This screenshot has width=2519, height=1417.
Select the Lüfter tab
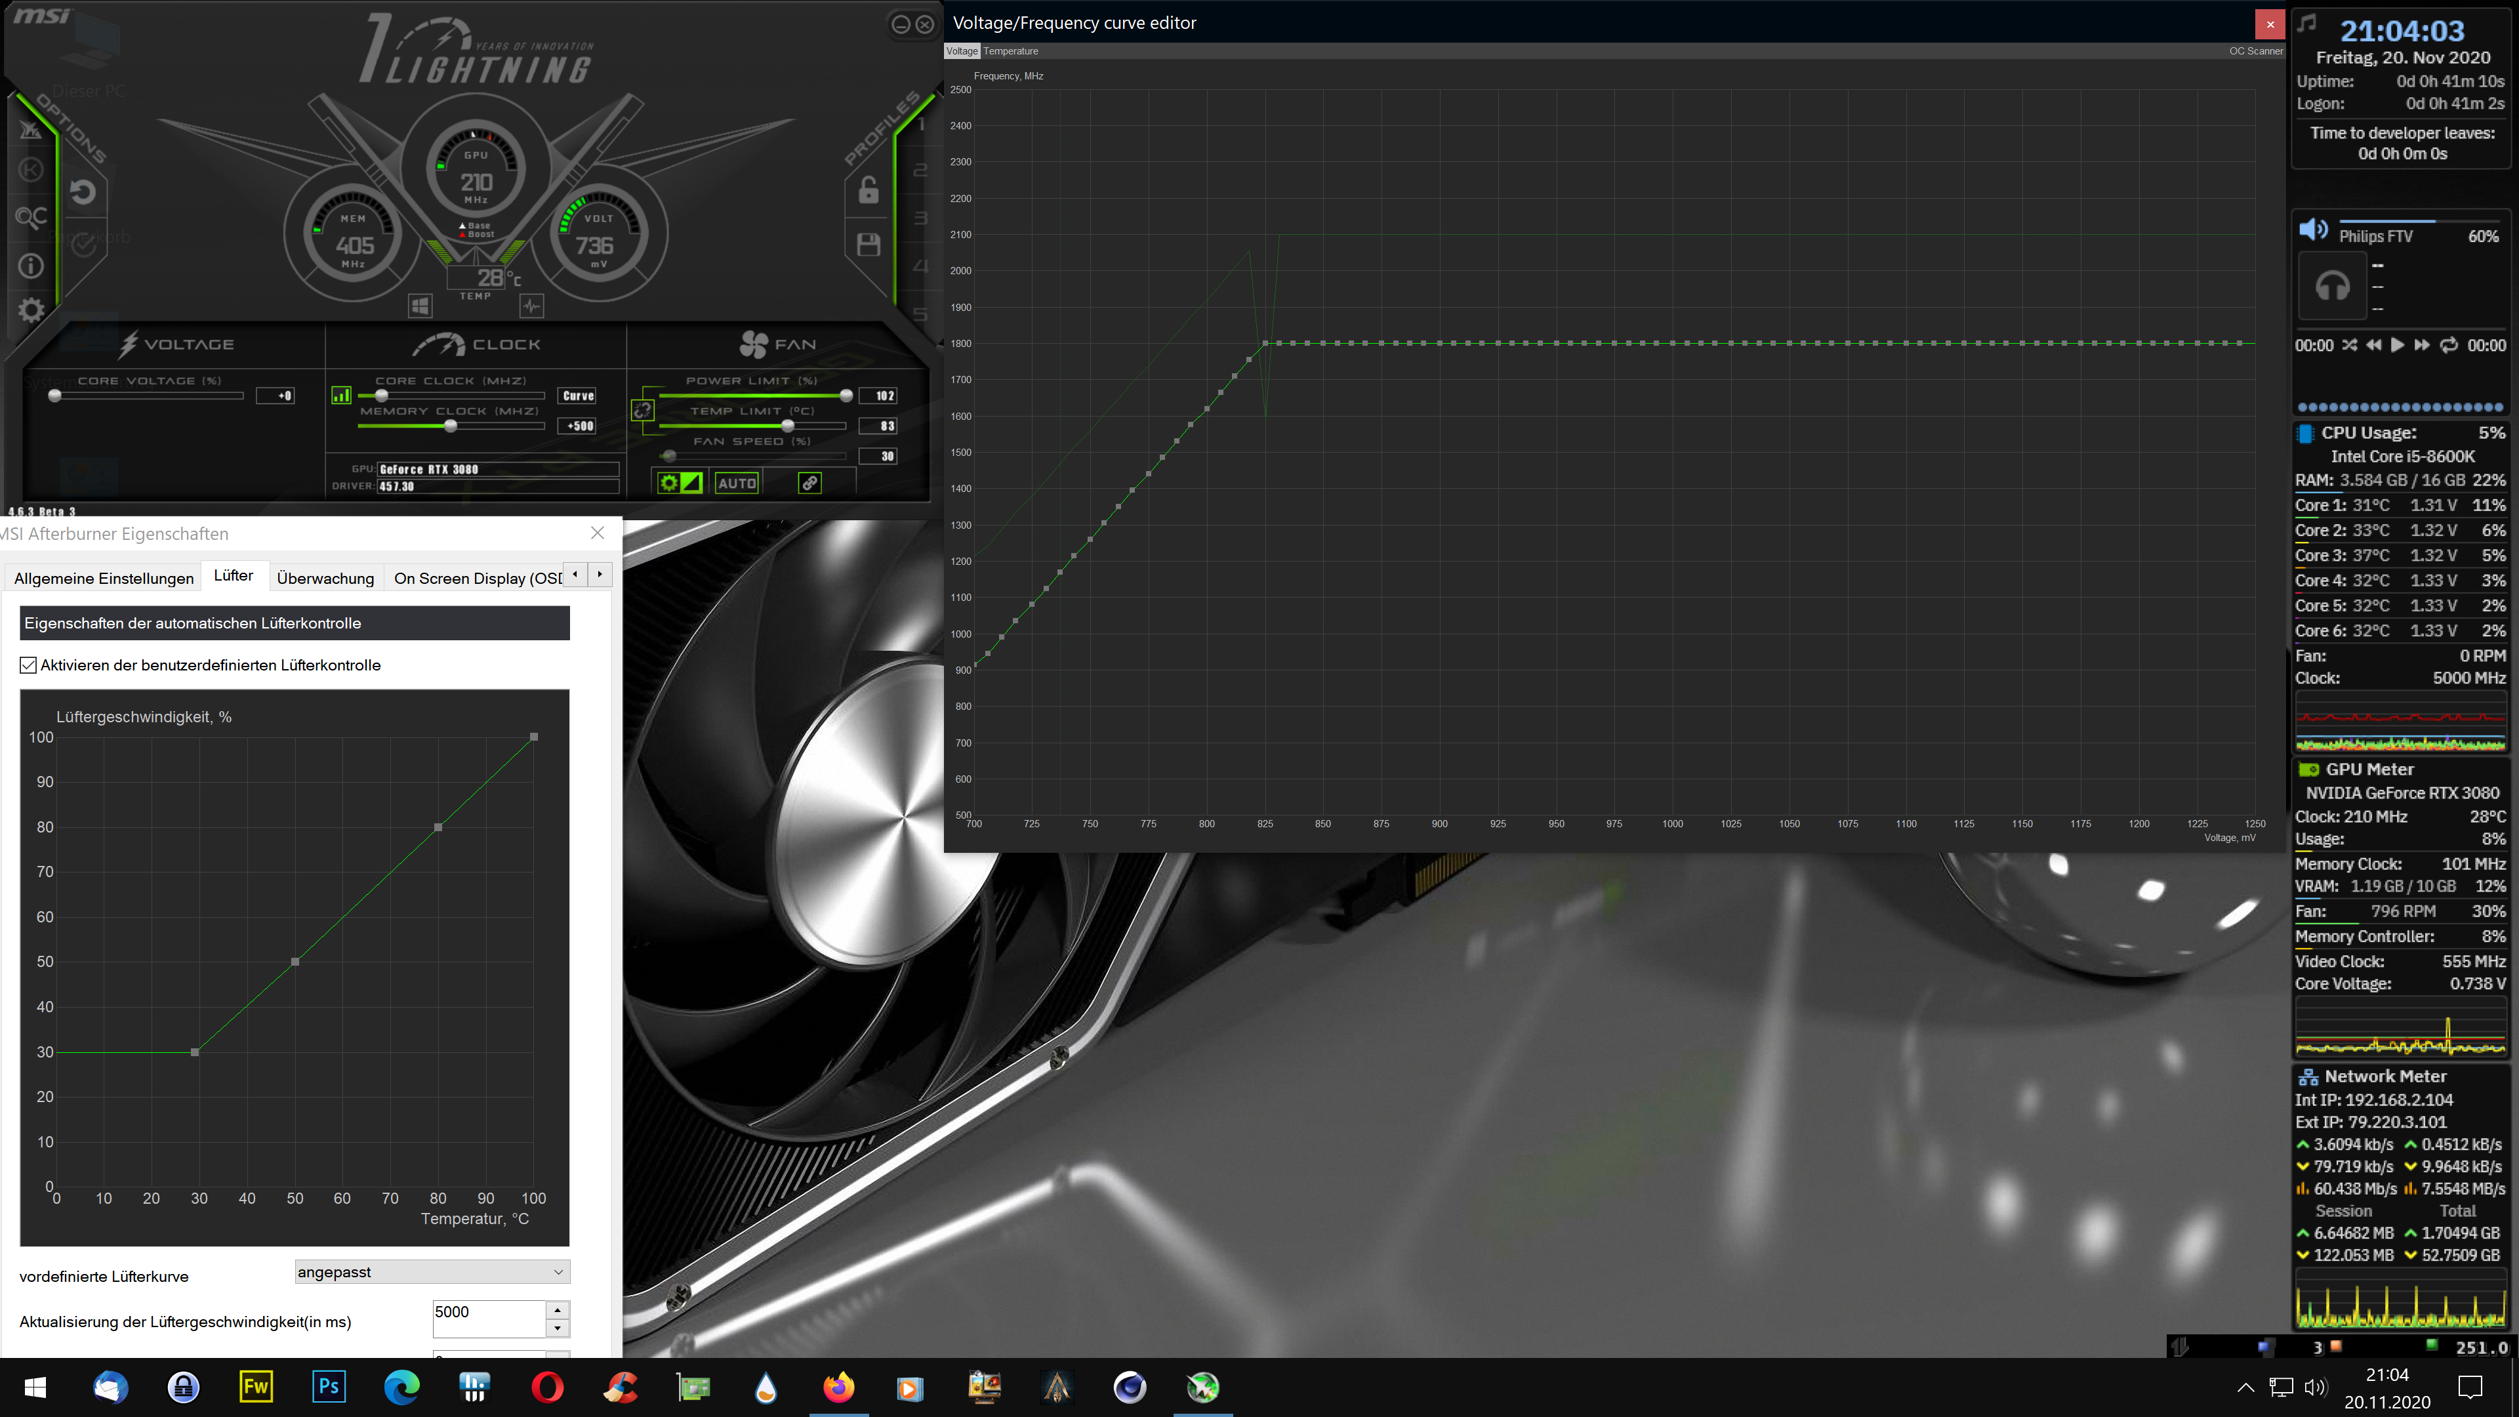coord(234,575)
